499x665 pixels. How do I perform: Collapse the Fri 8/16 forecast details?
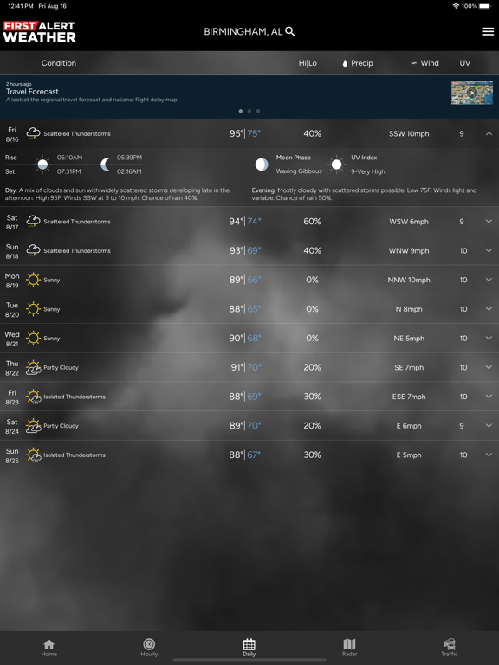489,133
